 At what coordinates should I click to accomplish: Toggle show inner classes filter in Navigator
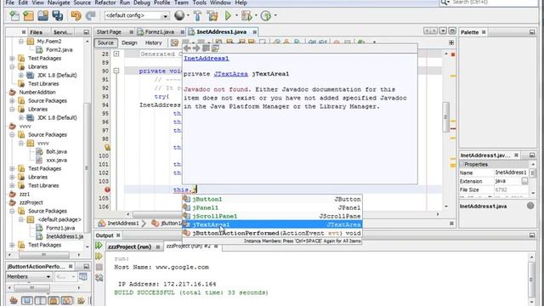[x=66, y=300]
